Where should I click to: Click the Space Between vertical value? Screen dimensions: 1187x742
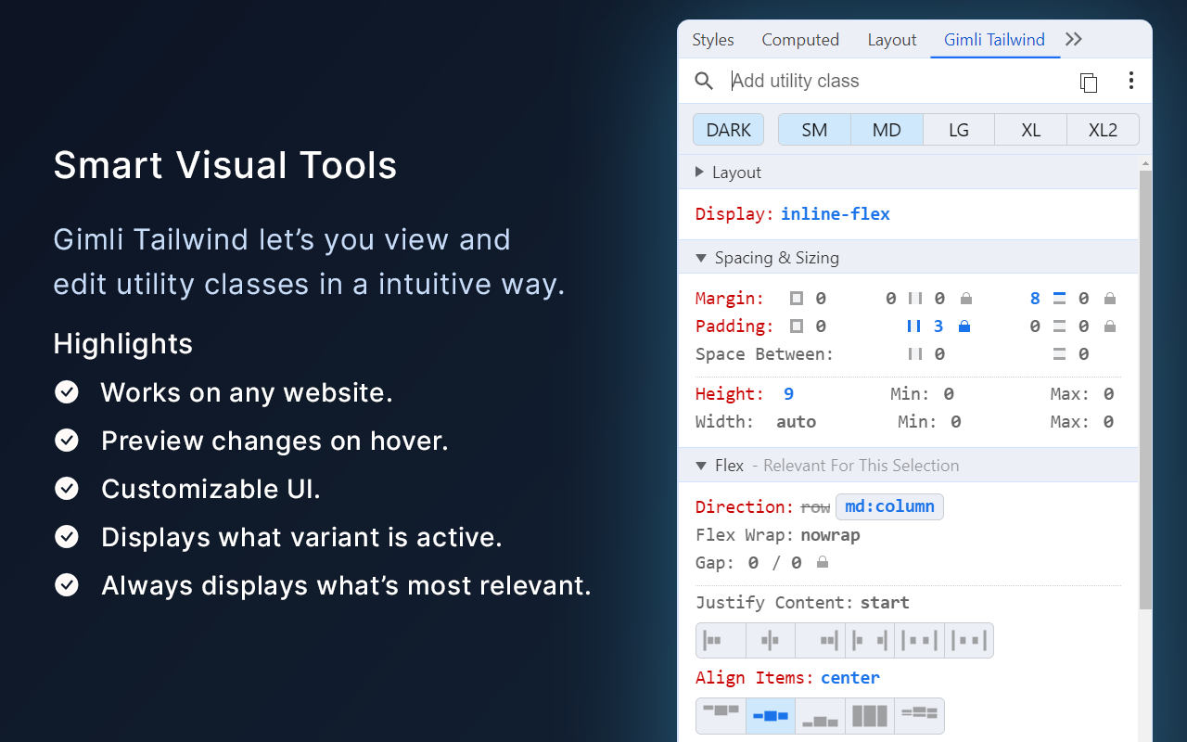click(x=1083, y=354)
